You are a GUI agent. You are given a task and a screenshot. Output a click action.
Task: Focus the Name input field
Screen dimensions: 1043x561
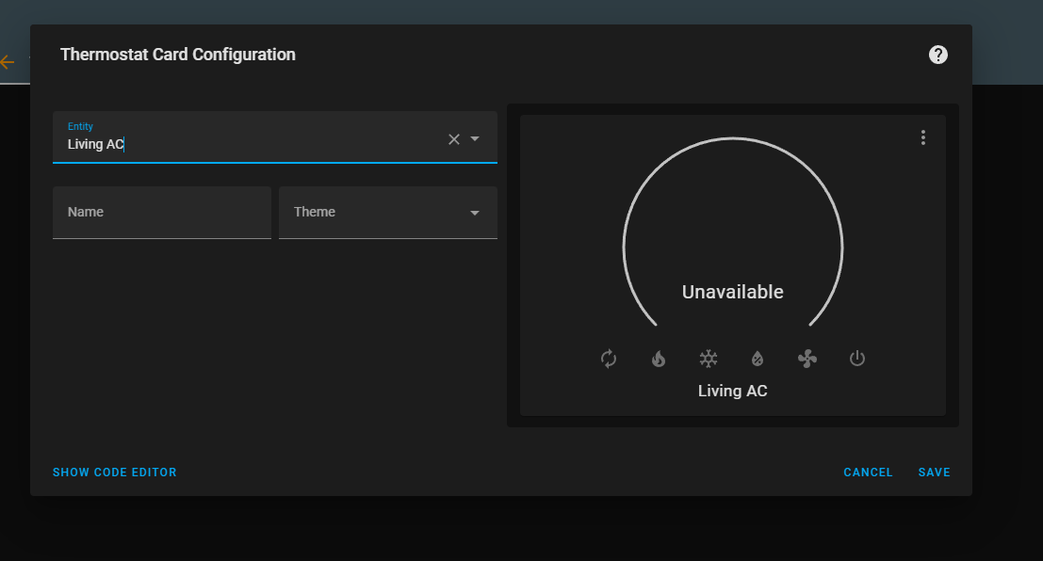coord(162,212)
